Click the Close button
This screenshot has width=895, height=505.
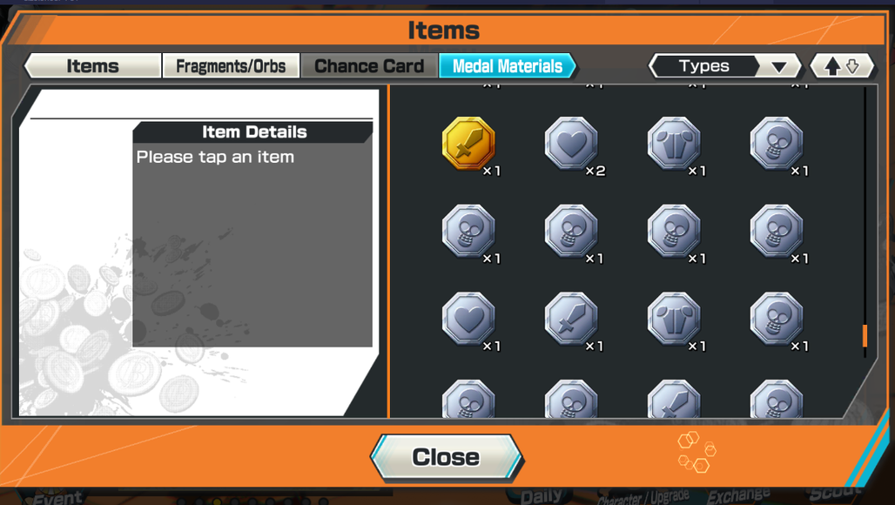[446, 457]
